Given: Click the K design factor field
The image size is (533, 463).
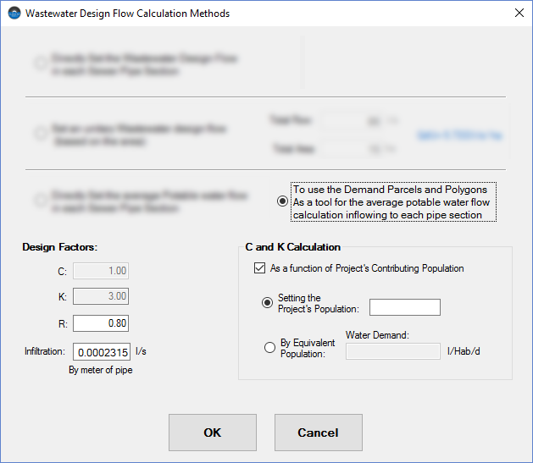Looking at the screenshot, I should 101,296.
